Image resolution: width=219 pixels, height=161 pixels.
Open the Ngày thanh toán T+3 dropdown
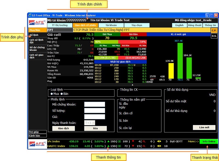tap(90, 123)
